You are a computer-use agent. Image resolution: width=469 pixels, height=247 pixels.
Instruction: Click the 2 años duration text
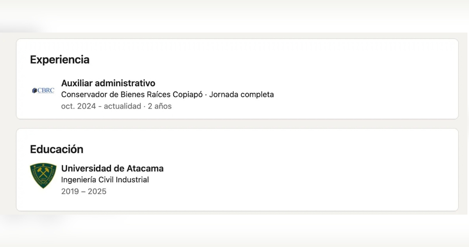pos(159,106)
